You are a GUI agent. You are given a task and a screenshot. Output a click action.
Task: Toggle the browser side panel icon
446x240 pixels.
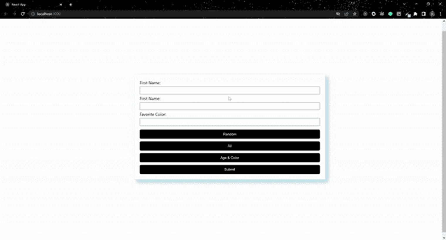pyautogui.click(x=423, y=14)
